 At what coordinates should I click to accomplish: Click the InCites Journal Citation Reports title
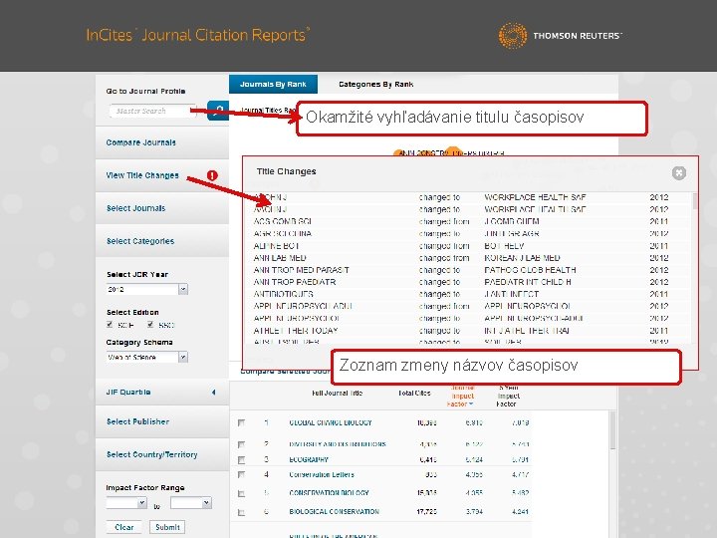click(x=197, y=35)
